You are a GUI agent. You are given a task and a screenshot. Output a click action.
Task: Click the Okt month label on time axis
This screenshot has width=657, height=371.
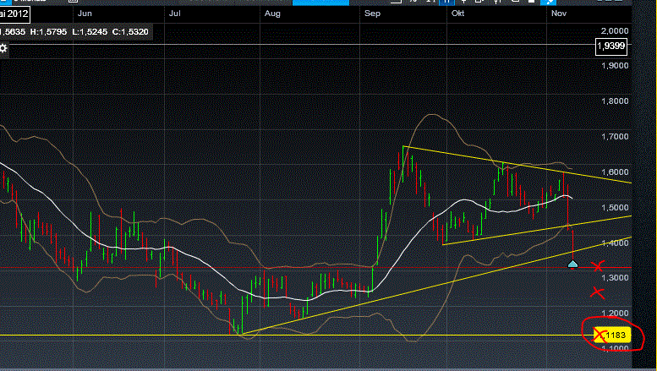[x=459, y=14]
